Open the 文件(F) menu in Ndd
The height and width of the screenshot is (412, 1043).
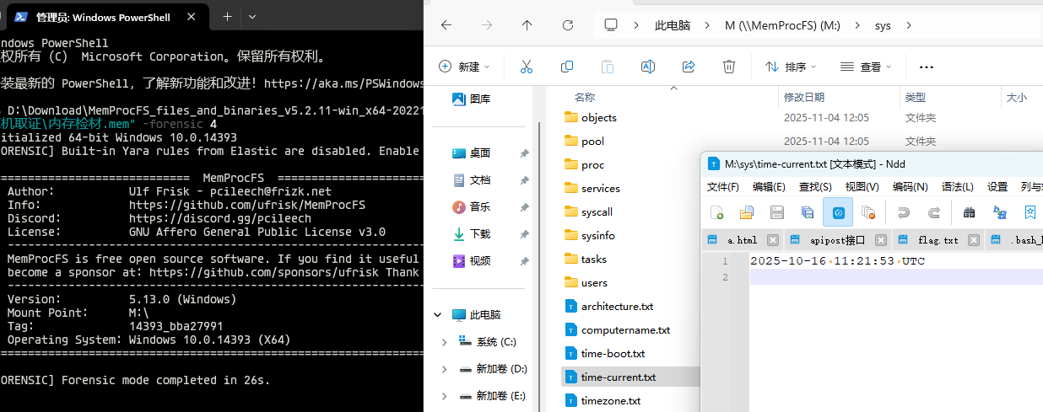(723, 187)
